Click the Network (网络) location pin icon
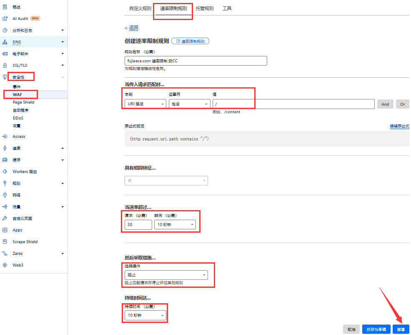Image resolution: width=411 pixels, height=335 pixels. click(5, 195)
